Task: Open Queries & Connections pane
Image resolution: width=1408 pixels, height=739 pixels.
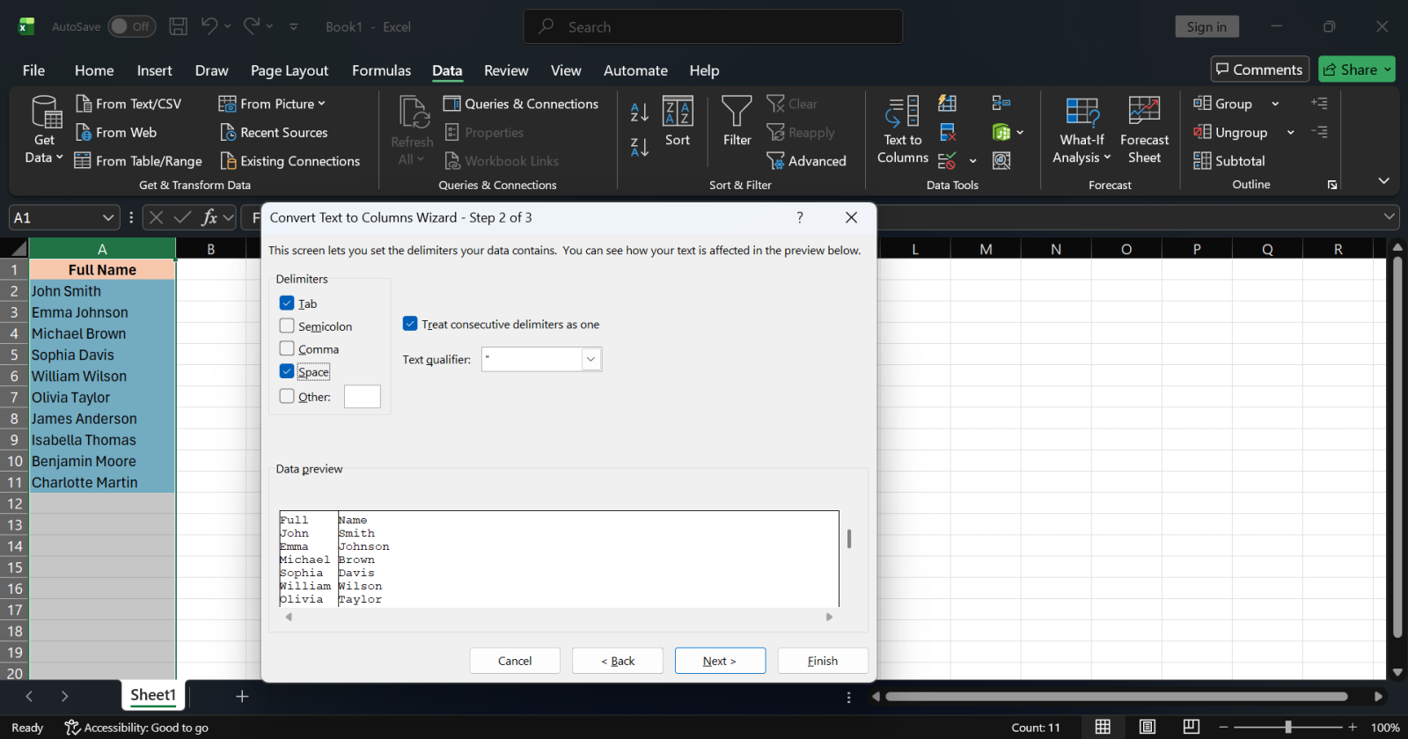Action: [x=521, y=104]
